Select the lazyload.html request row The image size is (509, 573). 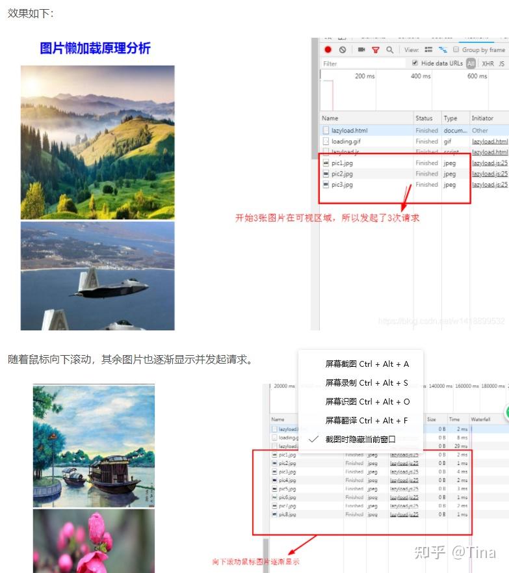415,131
